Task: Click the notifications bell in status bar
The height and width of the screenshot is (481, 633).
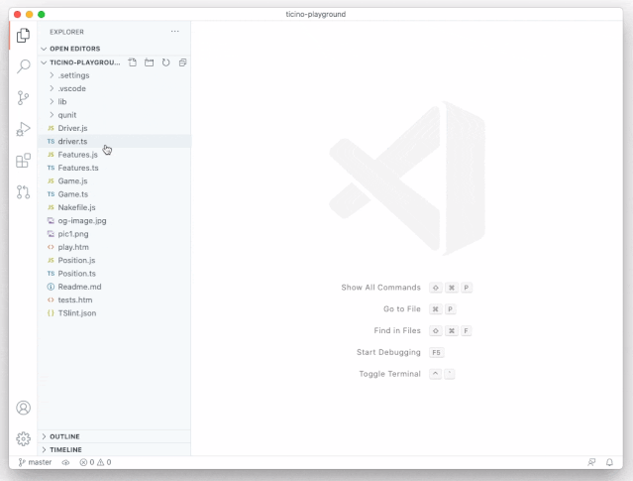Action: (x=609, y=462)
